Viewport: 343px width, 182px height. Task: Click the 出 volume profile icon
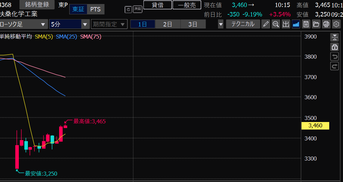(286, 24)
